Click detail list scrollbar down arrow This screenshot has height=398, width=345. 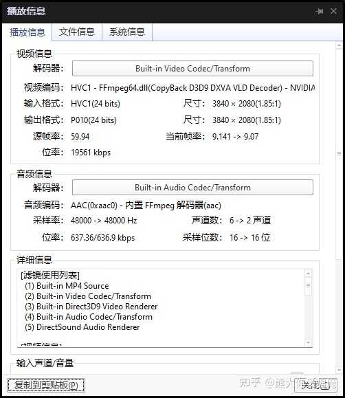click(x=308, y=343)
